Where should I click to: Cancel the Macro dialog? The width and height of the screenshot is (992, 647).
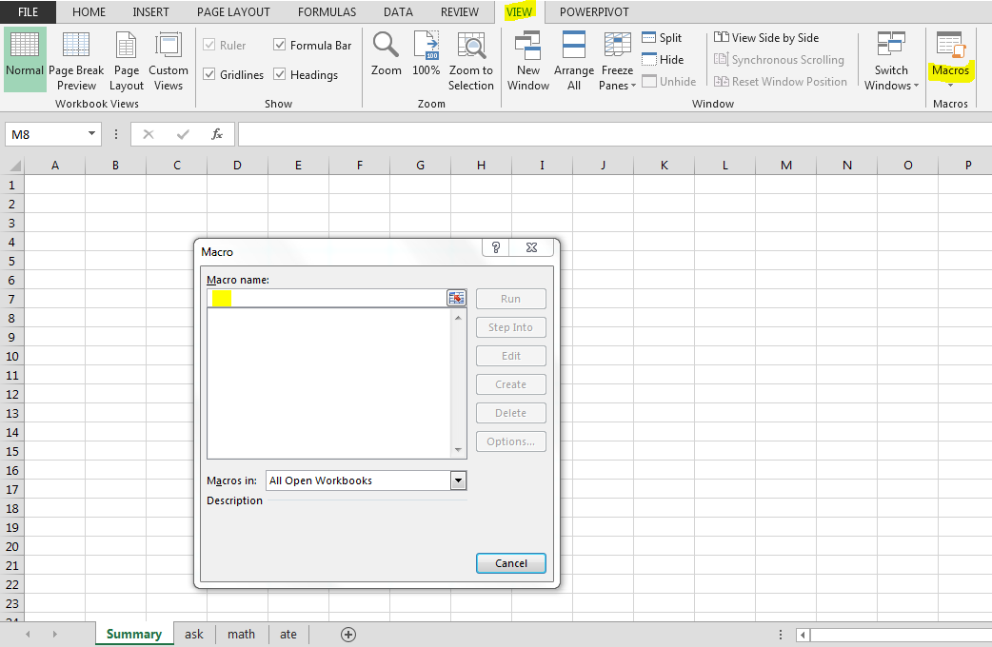click(510, 563)
